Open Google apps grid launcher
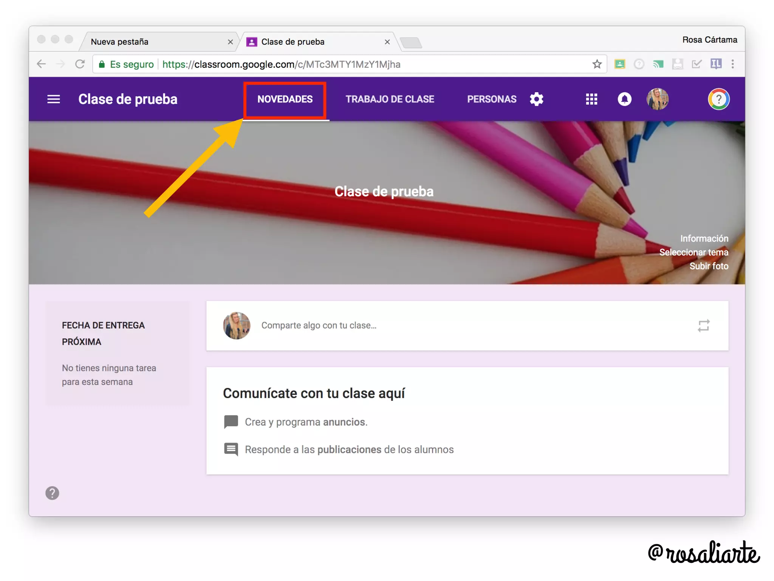774x581 pixels. pyautogui.click(x=591, y=99)
